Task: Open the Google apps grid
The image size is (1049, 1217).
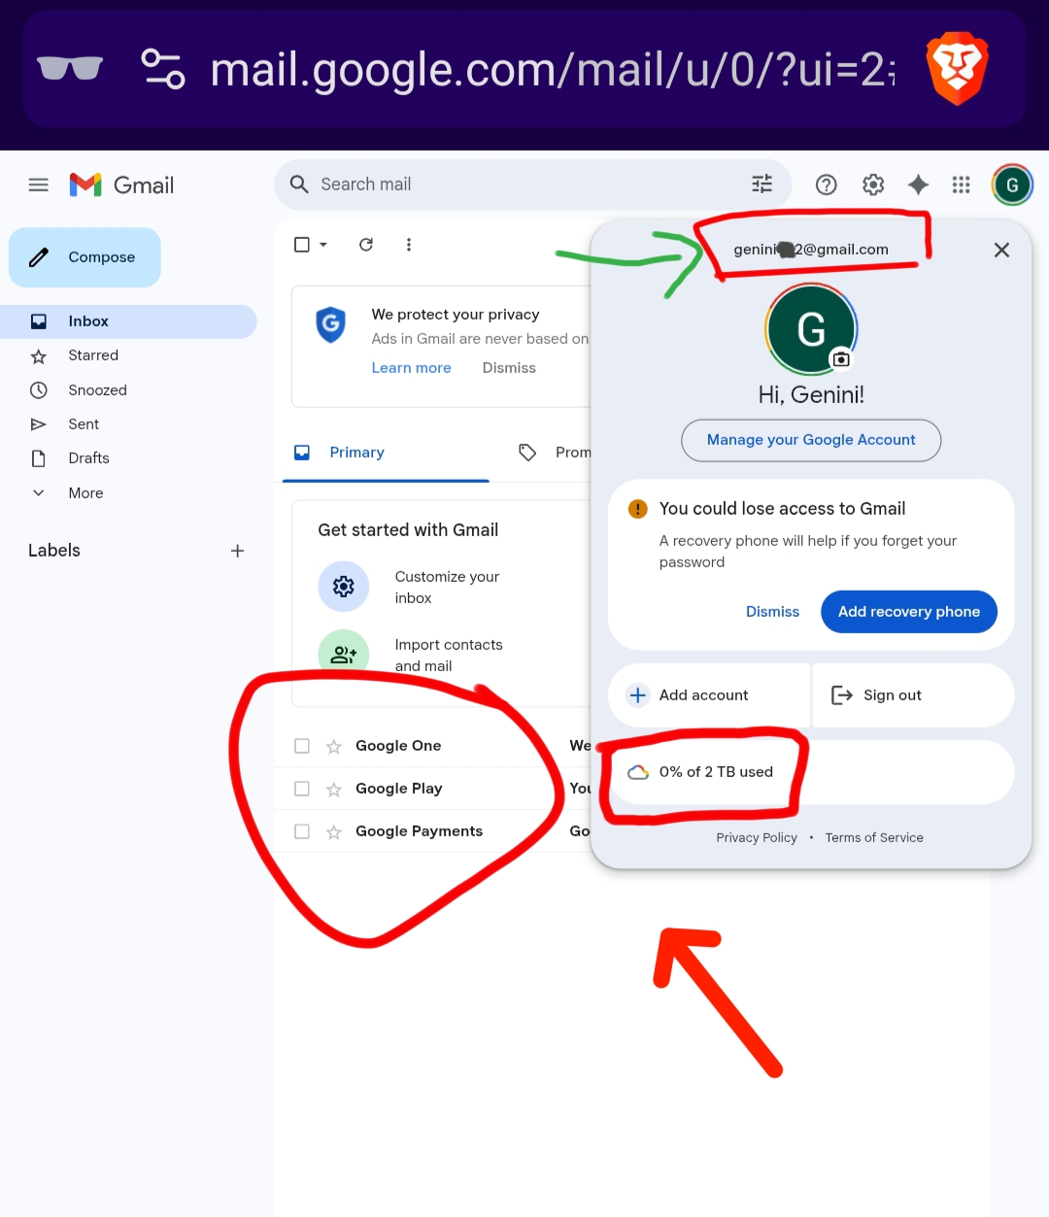Action: [962, 185]
